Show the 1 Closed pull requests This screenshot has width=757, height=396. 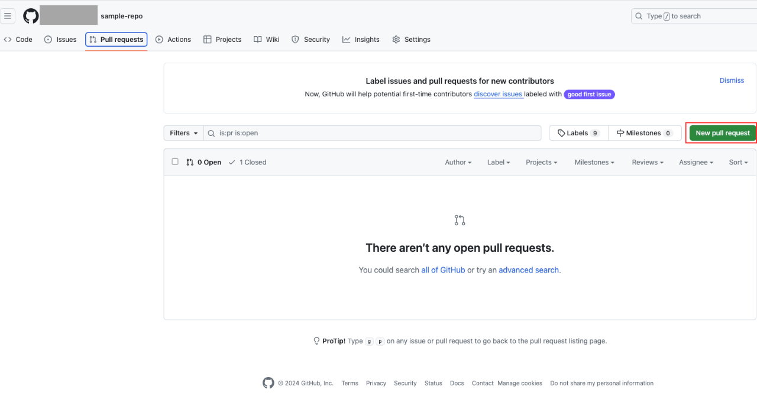[247, 162]
